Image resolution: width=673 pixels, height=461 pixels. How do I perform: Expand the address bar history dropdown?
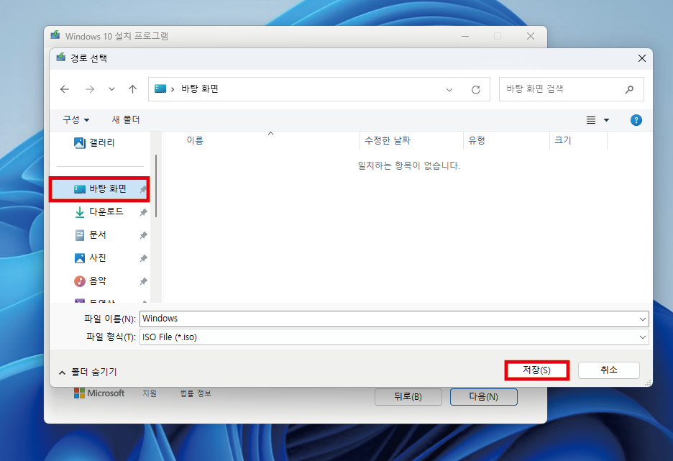point(449,90)
